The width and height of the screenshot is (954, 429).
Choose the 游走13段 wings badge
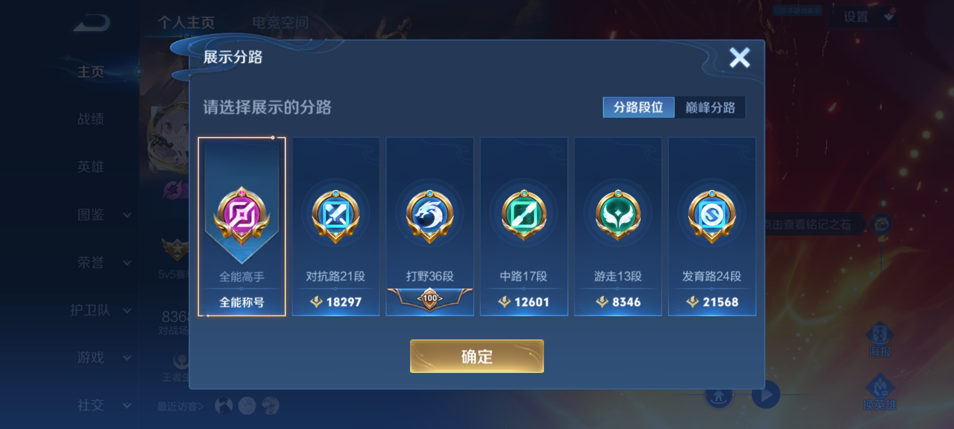tap(618, 226)
